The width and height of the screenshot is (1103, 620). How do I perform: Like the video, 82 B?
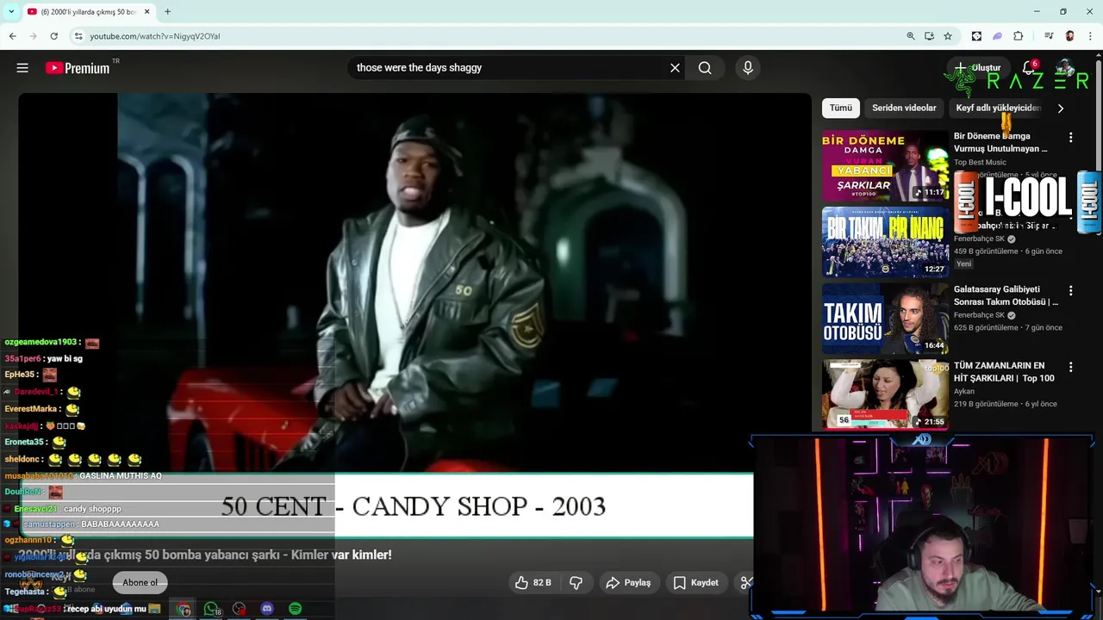point(533,583)
